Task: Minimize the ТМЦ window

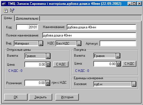Action: coord(130,4)
